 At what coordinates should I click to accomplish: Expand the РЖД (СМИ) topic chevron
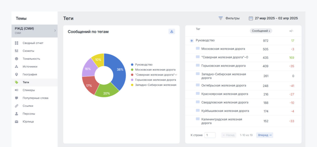tap(55, 31)
